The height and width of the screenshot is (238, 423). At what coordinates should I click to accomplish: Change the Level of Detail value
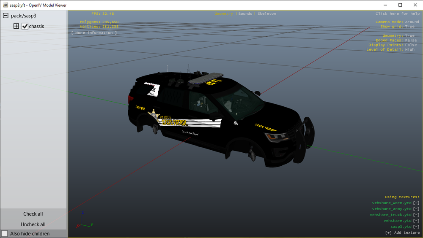coord(390,49)
